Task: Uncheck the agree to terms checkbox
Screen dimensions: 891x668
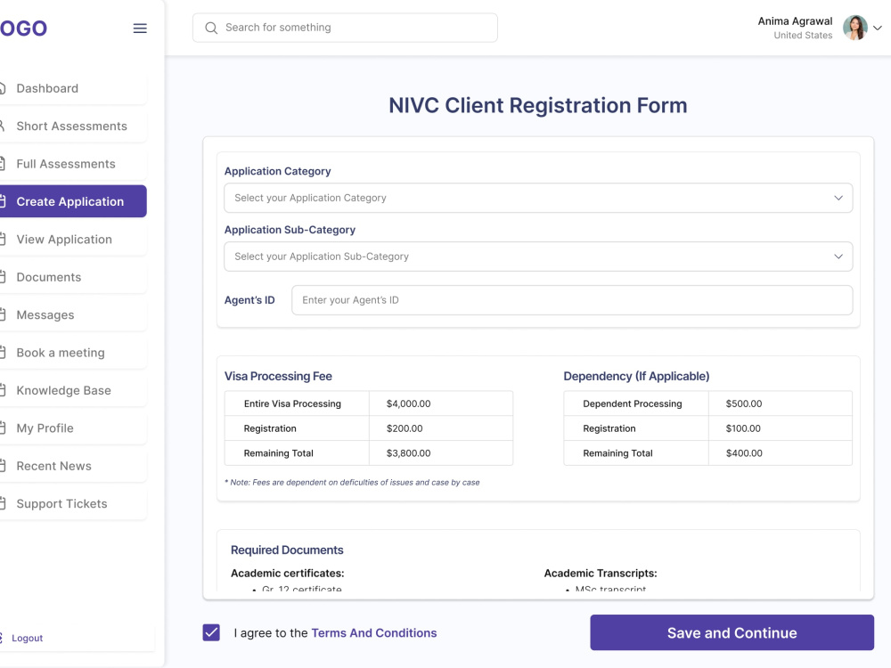Action: [211, 632]
